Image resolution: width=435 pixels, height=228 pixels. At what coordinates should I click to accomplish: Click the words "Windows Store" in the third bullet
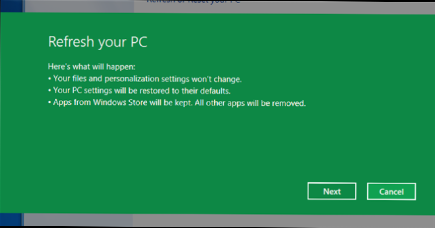point(120,103)
